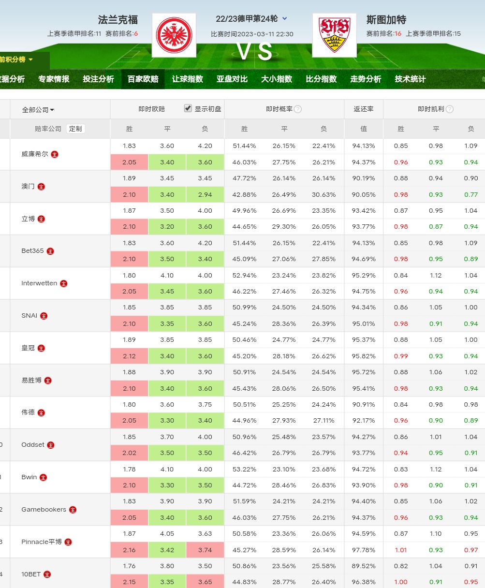Click the VfB Stuttgart team logo
485x588 pixels.
tap(334, 35)
